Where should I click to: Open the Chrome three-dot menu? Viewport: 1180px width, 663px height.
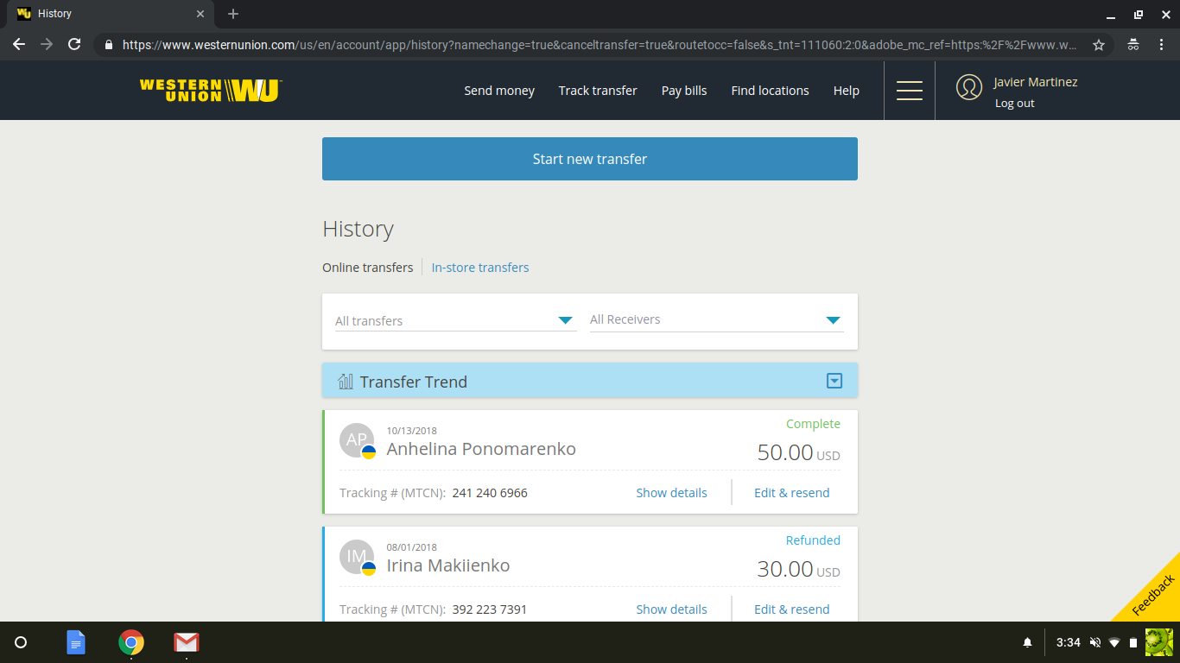point(1162,44)
